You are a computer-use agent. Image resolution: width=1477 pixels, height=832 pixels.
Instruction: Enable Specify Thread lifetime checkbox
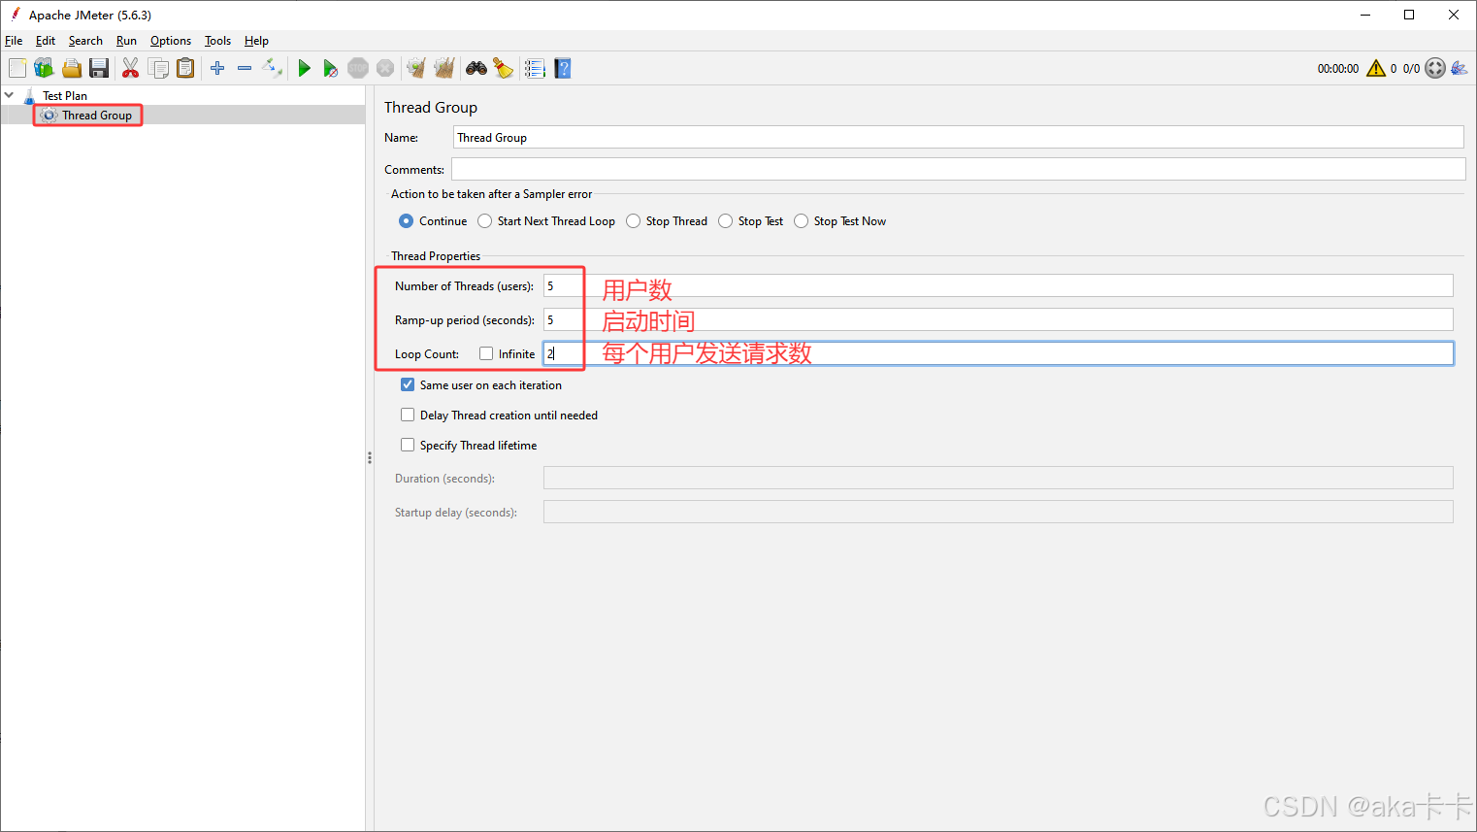pos(408,445)
